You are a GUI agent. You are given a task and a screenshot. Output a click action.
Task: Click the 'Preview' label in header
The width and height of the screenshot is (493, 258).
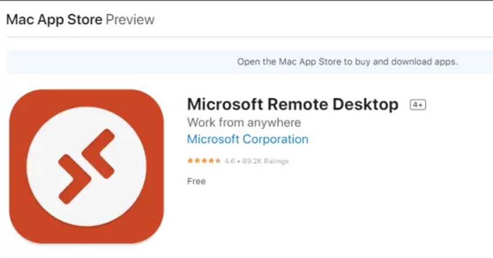point(130,20)
